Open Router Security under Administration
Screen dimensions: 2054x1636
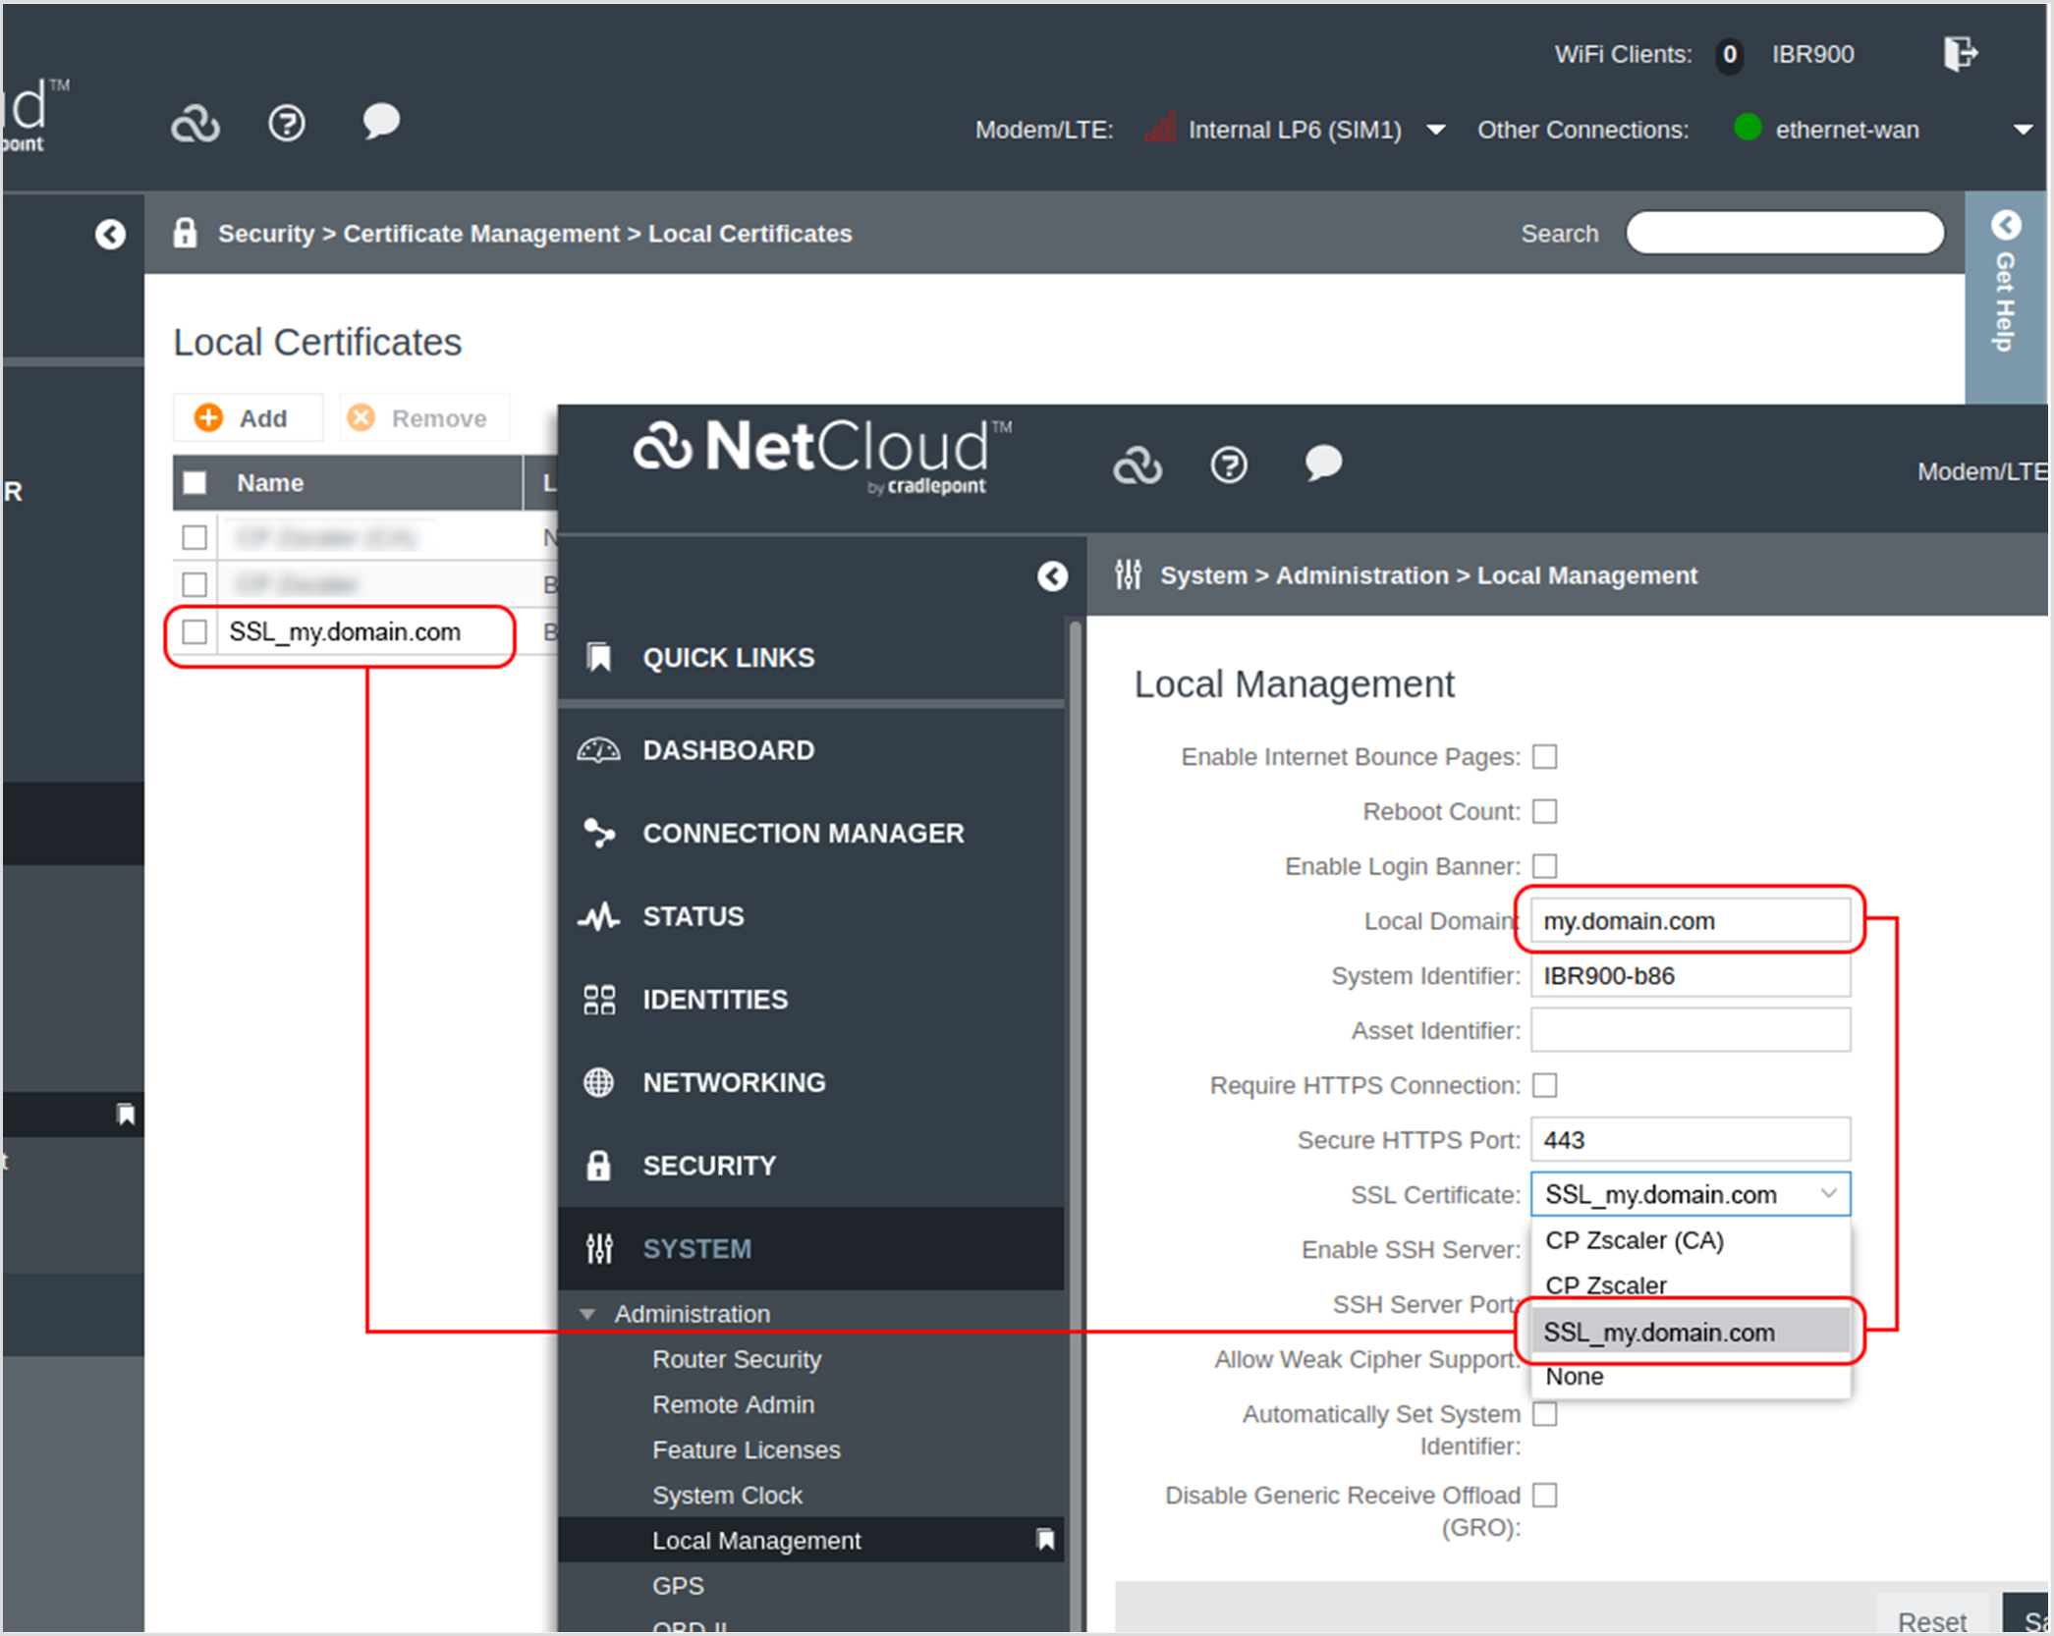click(x=737, y=1359)
